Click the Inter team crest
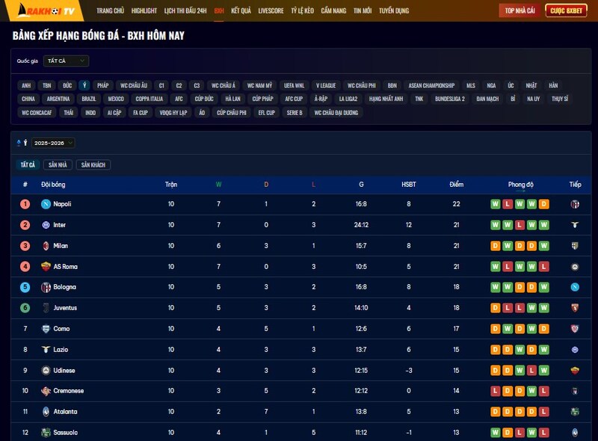 [x=46, y=225]
